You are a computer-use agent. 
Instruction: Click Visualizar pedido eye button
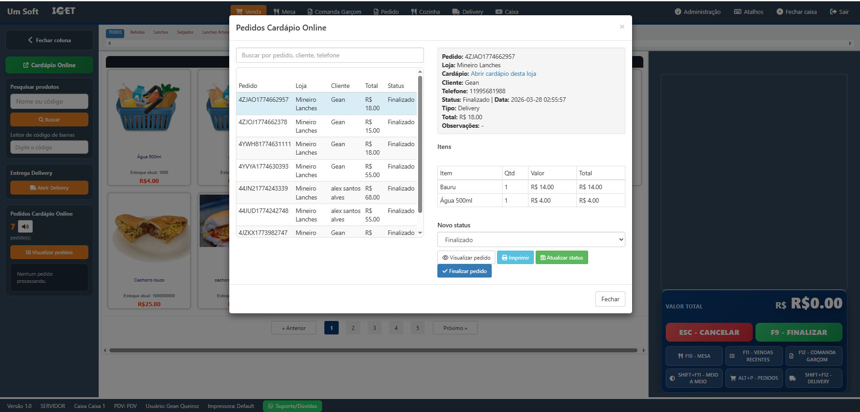pyautogui.click(x=466, y=258)
